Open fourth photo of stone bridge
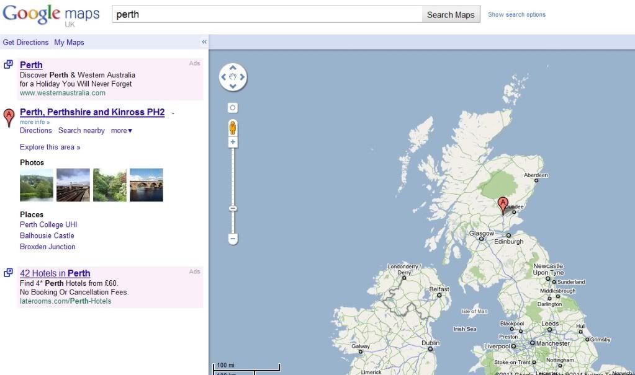Image resolution: width=635 pixels, height=375 pixels. 146,185
